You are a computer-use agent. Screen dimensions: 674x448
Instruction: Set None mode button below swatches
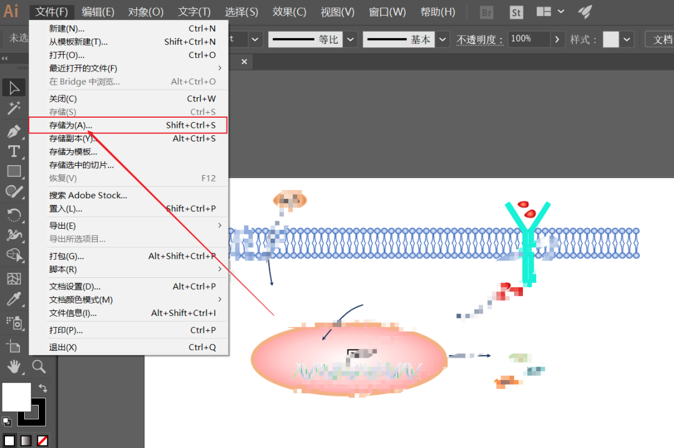click(42, 441)
